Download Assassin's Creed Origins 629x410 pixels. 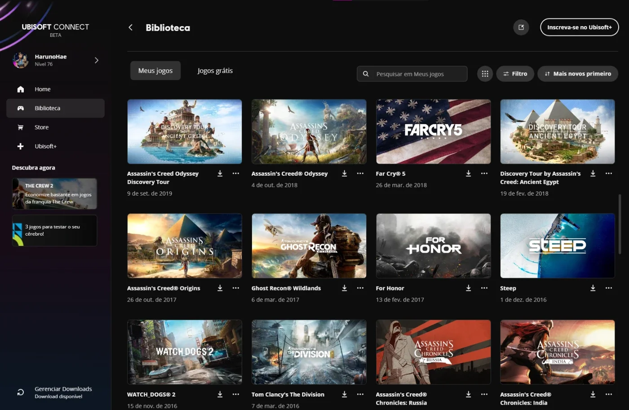pyautogui.click(x=220, y=288)
